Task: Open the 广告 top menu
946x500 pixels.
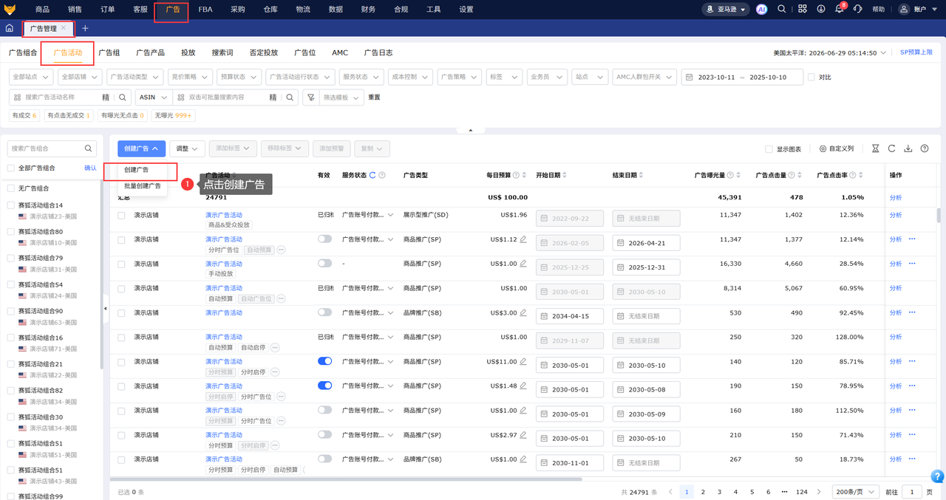Action: 173,9
